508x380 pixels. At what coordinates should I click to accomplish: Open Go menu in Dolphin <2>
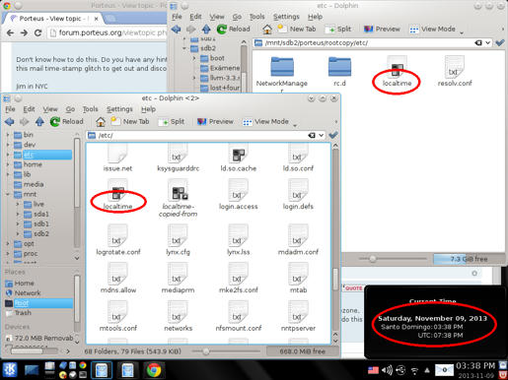(70, 109)
